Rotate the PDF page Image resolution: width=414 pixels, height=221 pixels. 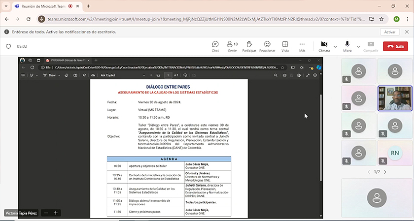(185, 75)
